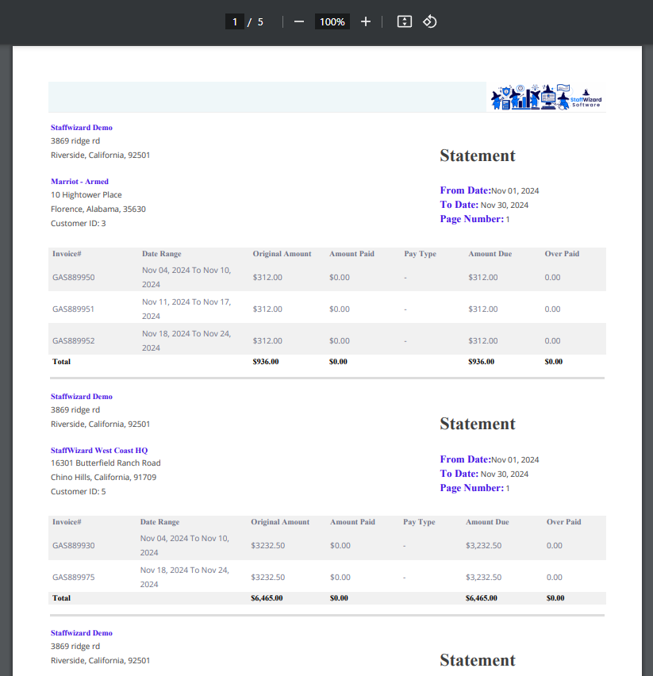Rotate the document with the rotate icon

coord(429,21)
